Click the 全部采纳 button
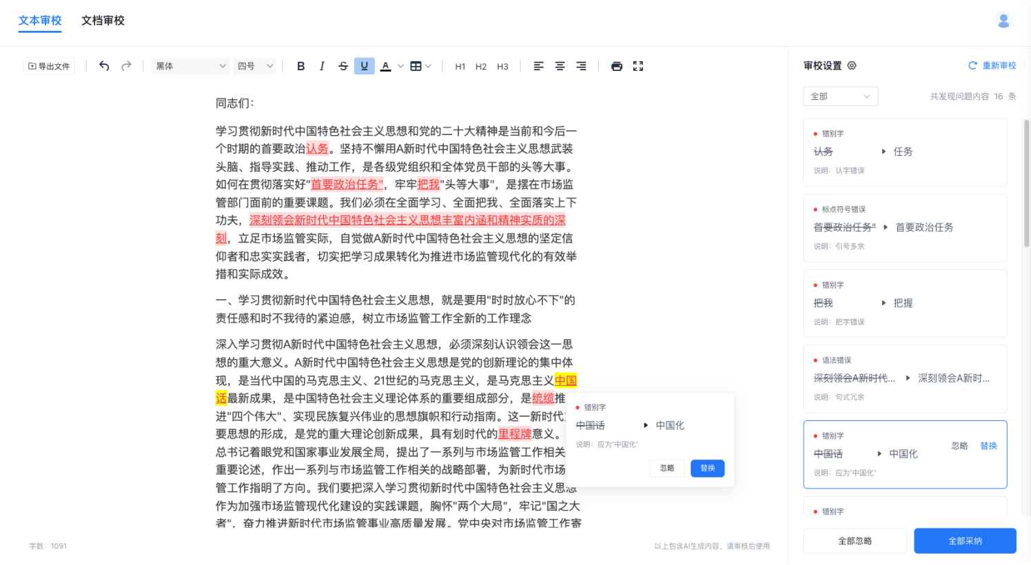The image size is (1031, 565). click(964, 541)
